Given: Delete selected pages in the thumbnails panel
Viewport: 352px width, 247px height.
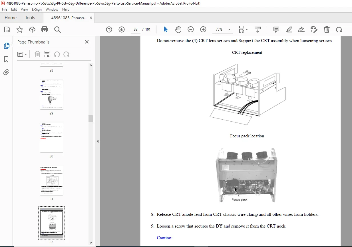Looking at the screenshot, I should (37, 54).
